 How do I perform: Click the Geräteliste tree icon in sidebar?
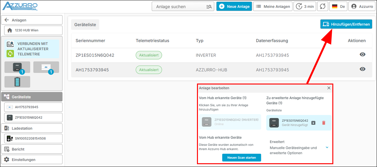pos(7,97)
